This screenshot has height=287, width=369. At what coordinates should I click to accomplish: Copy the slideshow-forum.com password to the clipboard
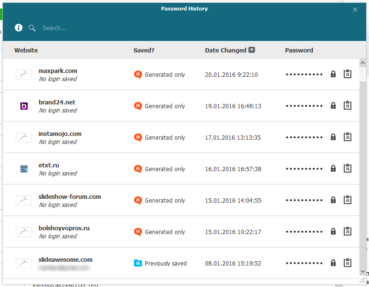click(x=348, y=200)
